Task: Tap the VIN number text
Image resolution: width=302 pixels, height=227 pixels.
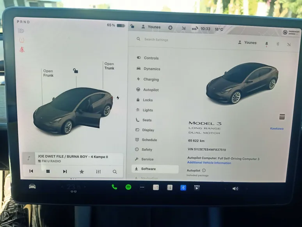Action: coord(207,149)
